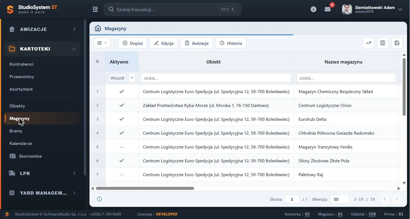
Task: Click the StudioSystem logo icon
Action: click(x=10, y=9)
